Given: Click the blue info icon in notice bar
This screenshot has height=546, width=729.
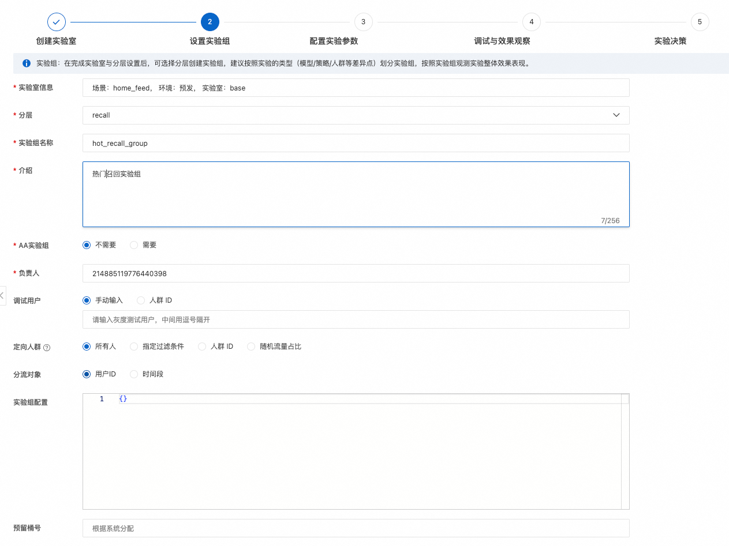Looking at the screenshot, I should pos(27,63).
